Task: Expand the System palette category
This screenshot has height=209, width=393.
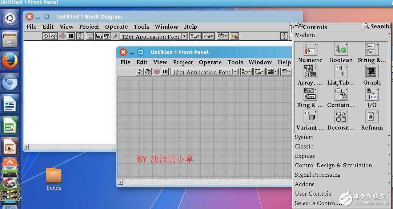Action: (x=342, y=137)
